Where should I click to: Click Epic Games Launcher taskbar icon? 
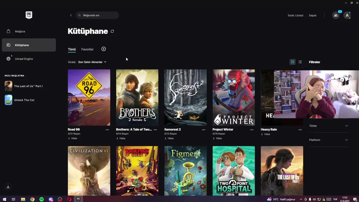(79, 199)
